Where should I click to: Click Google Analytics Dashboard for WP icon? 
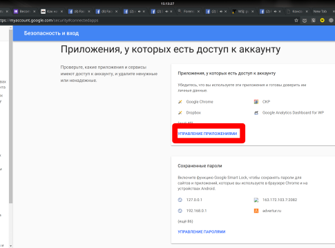[256, 113]
